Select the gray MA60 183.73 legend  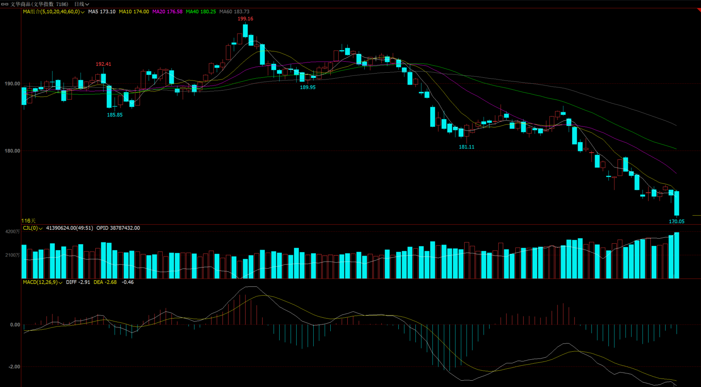(x=234, y=12)
